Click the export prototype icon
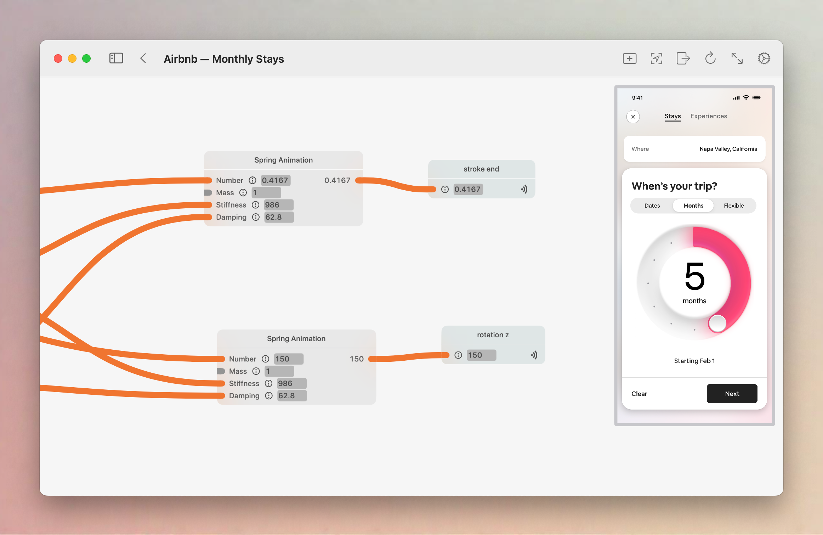This screenshot has width=823, height=535. [x=683, y=58]
